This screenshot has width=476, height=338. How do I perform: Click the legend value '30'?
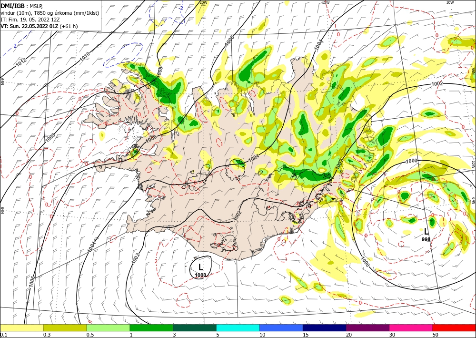392,335
